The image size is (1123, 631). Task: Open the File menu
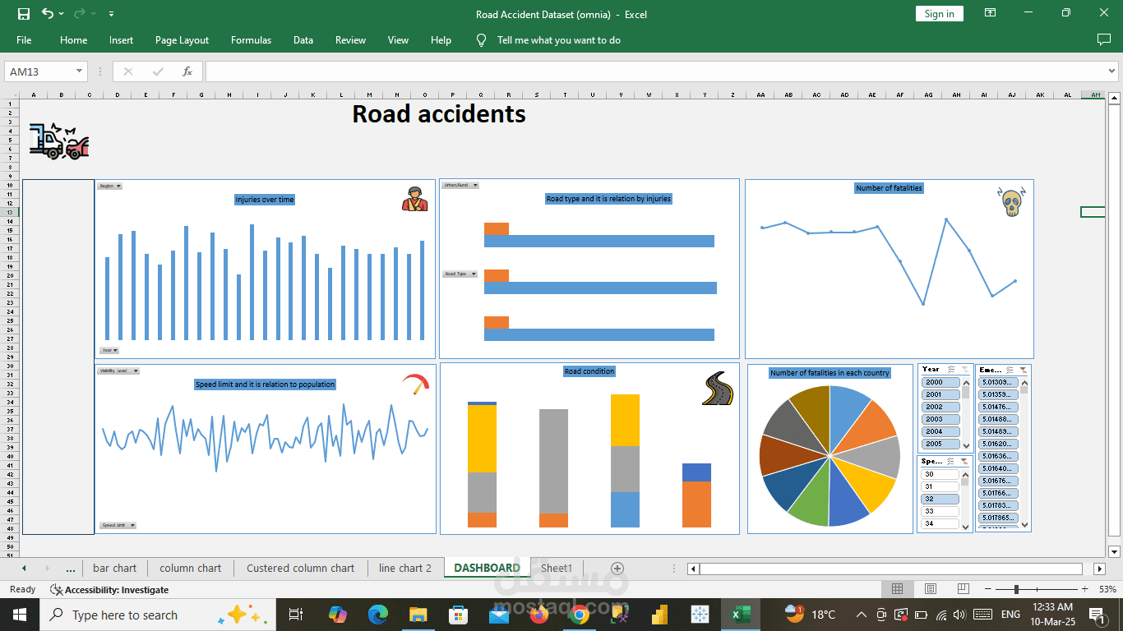click(24, 39)
